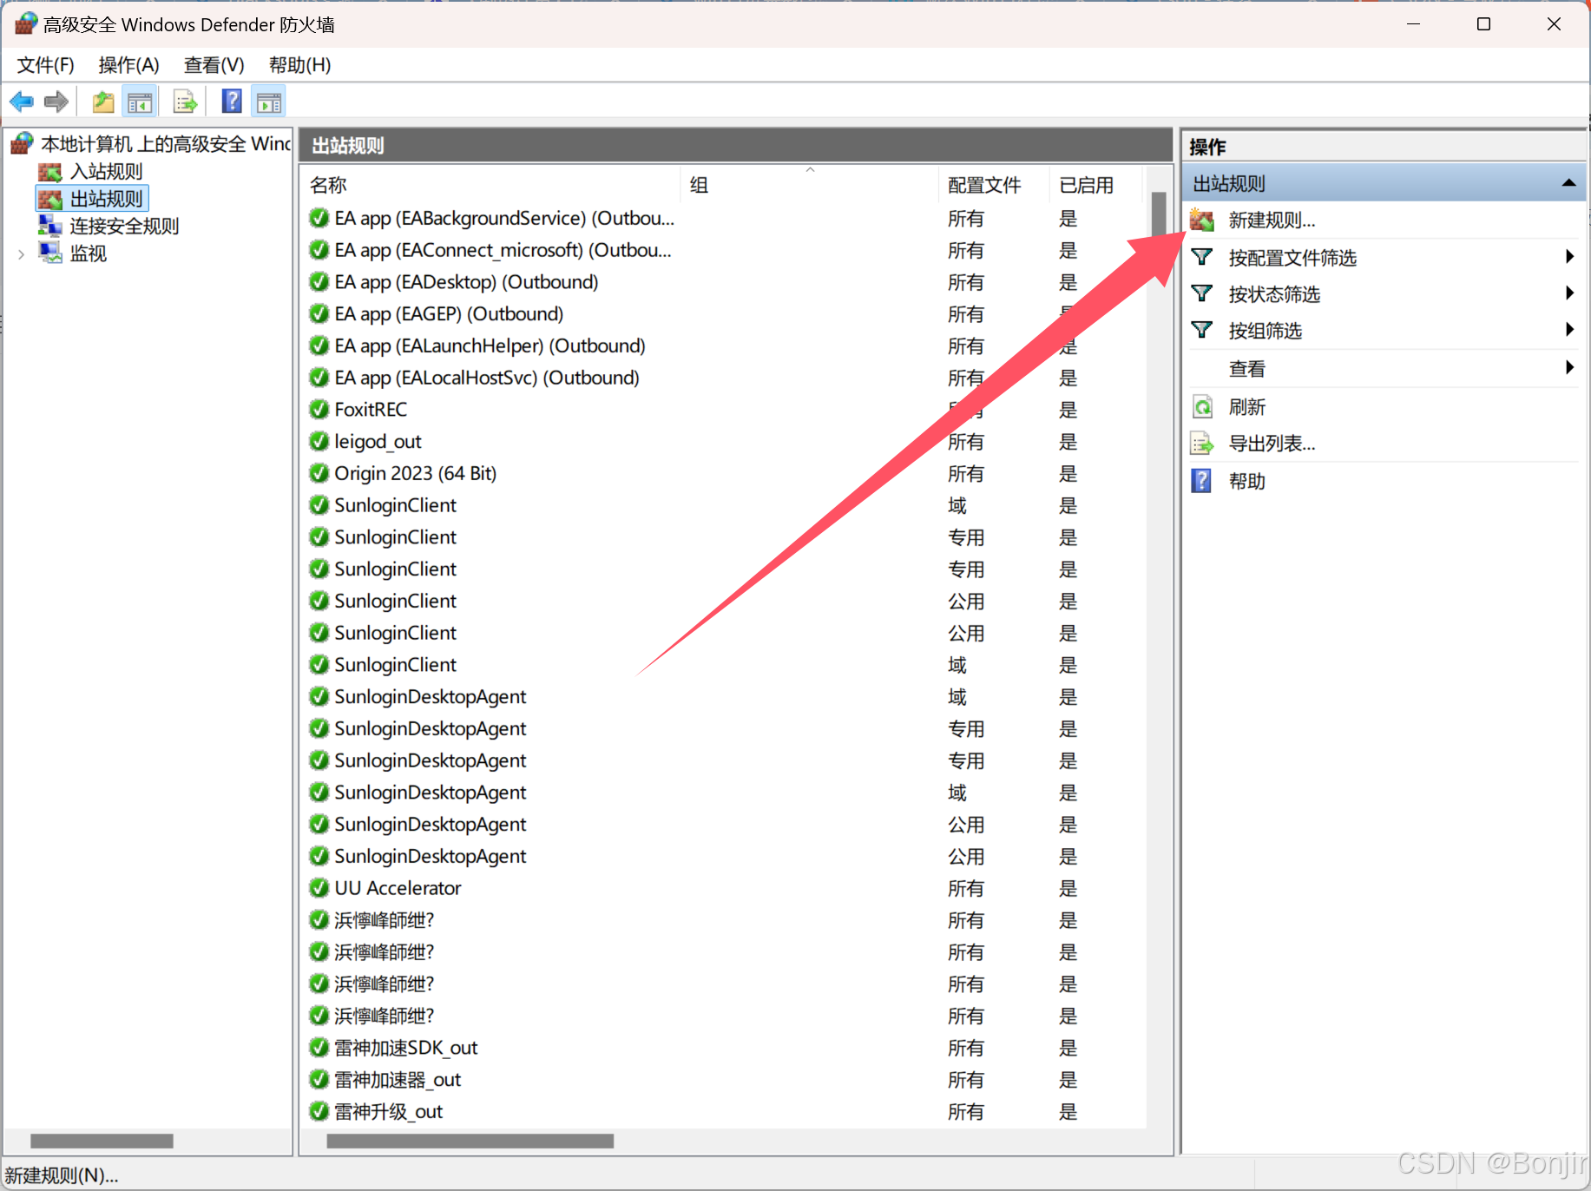Open the 查看 submenu arrow in Actions
1591x1191 pixels.
point(1569,367)
